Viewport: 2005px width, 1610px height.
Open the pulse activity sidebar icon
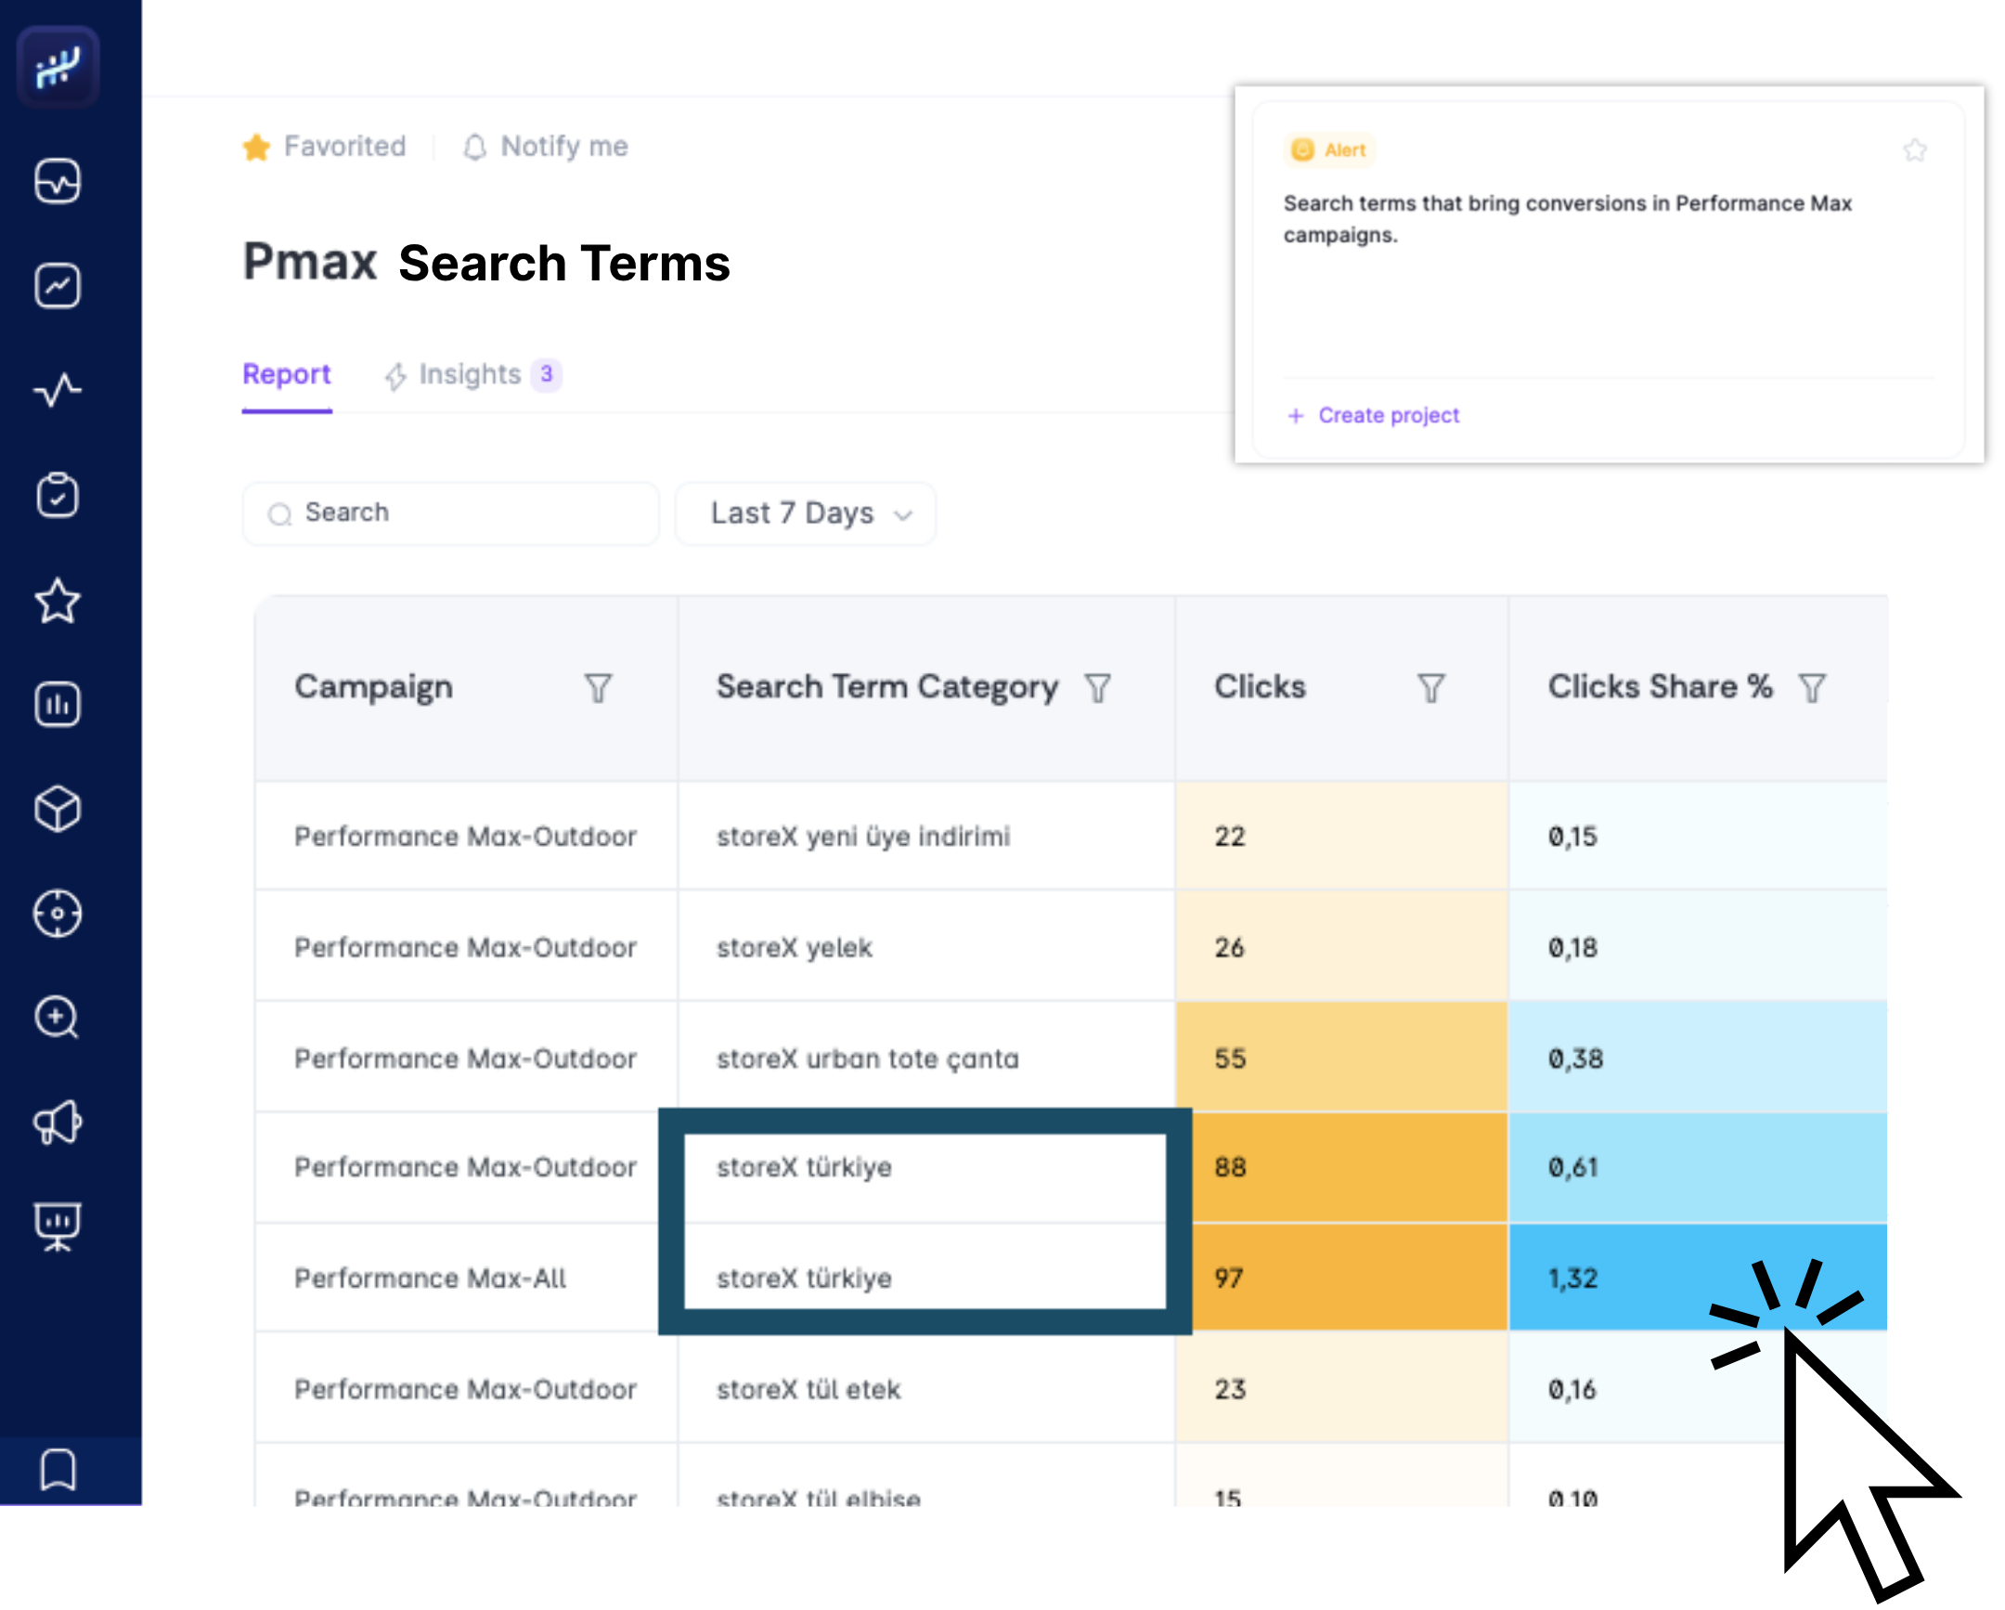pos(58,390)
